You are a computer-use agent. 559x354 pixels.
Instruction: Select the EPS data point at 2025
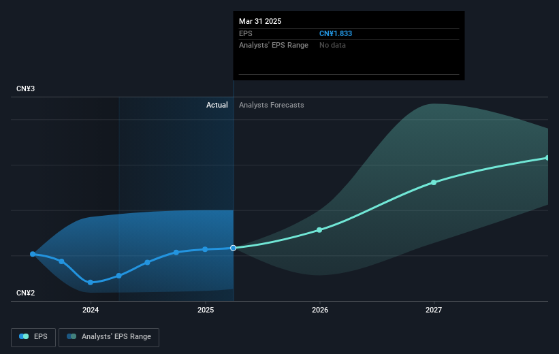coord(205,249)
